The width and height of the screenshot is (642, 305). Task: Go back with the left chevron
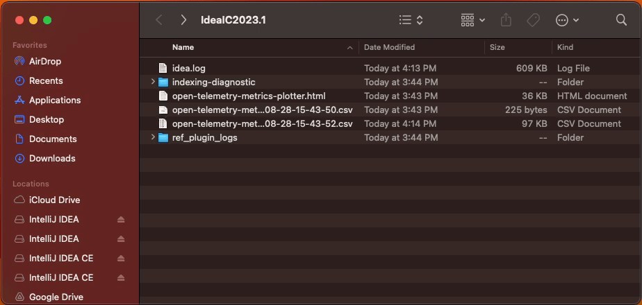[x=159, y=20]
